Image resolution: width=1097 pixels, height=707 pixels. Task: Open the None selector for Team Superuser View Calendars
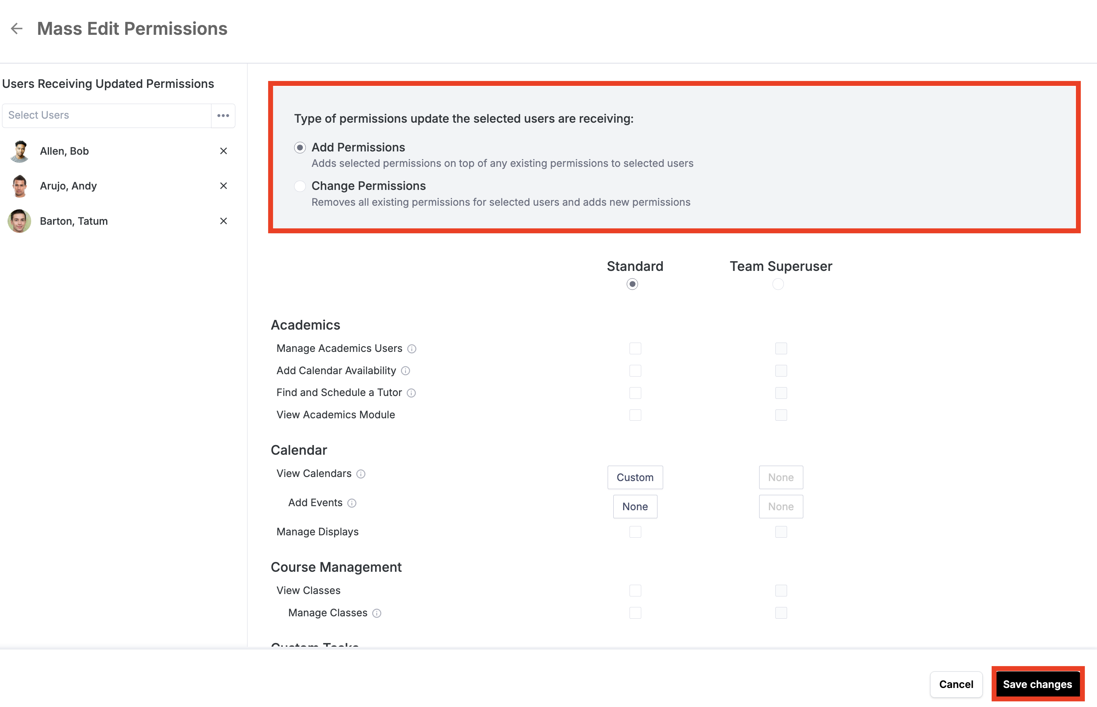coord(781,477)
